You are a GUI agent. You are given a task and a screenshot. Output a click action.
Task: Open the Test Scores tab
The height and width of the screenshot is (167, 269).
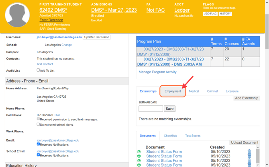point(193,136)
